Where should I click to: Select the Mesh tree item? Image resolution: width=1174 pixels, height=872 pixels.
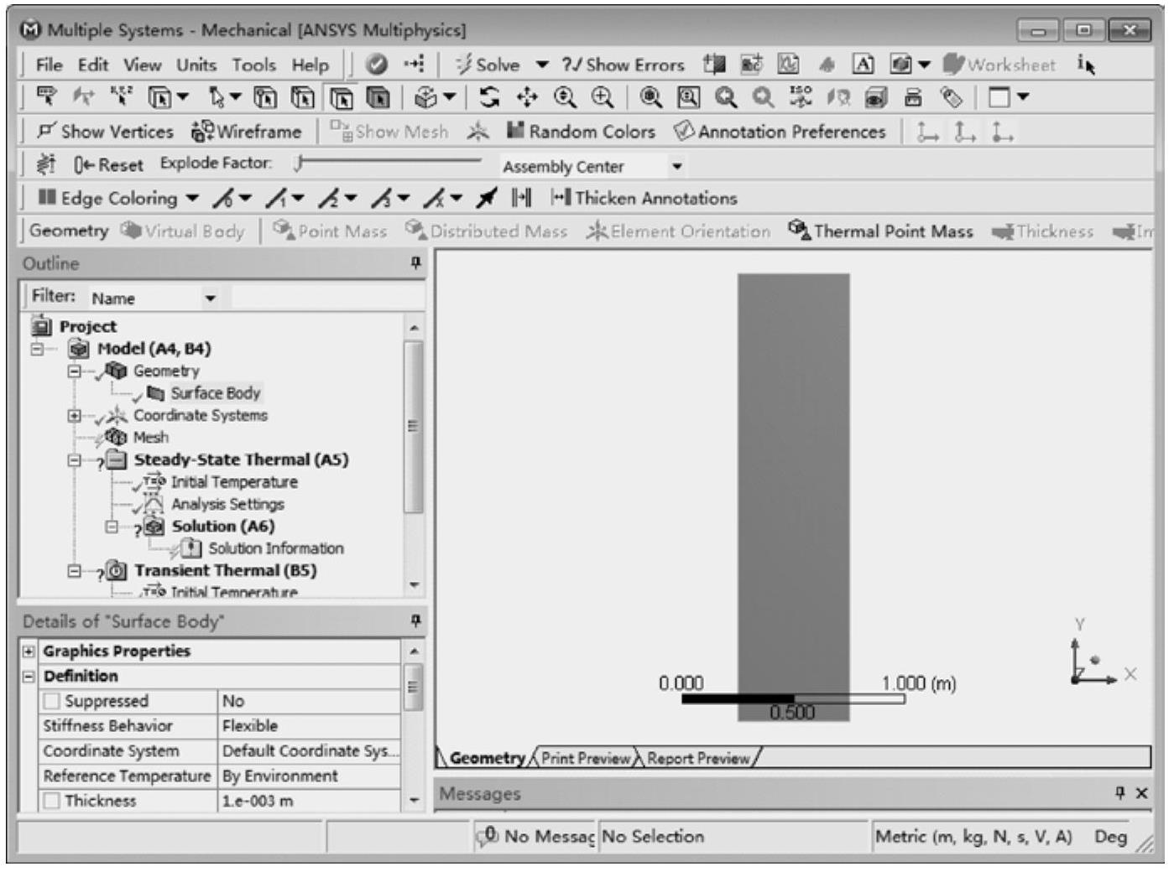click(151, 438)
